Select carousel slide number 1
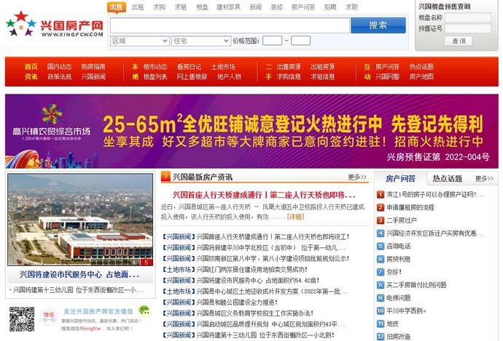This screenshot has width=503, height=341. pyautogui.click(x=96, y=262)
